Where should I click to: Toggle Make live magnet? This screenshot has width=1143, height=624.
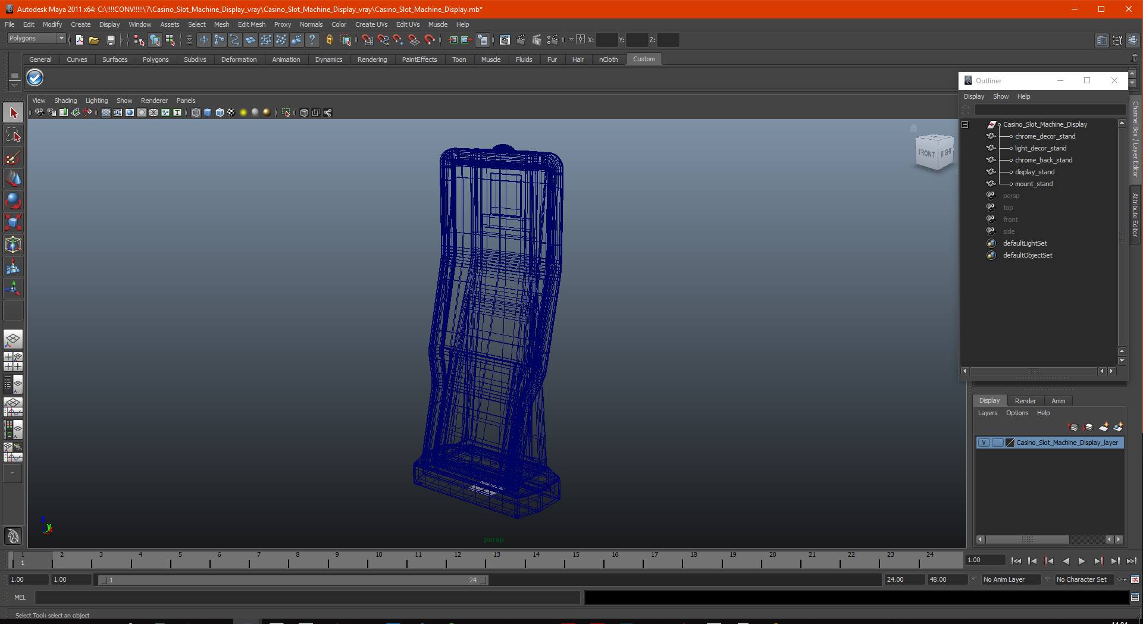[430, 40]
